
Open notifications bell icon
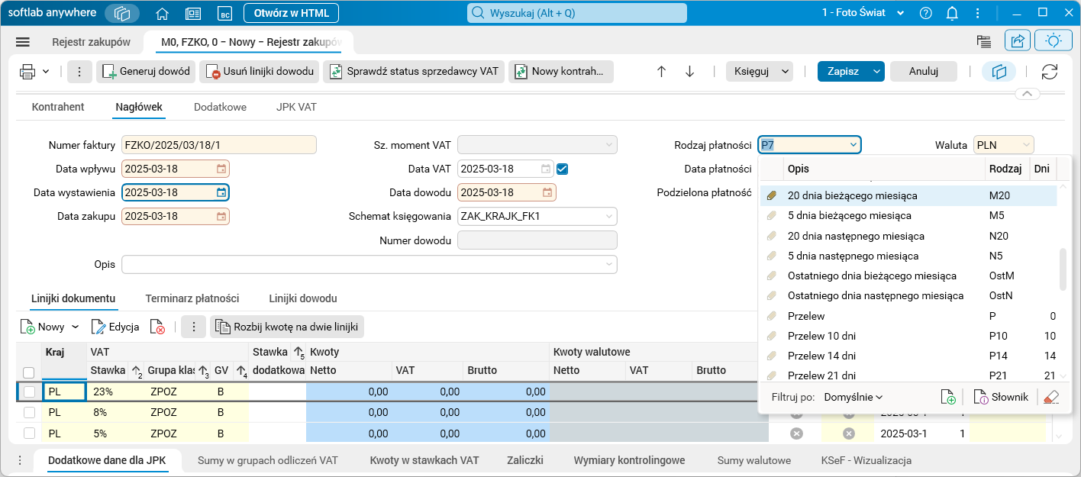(952, 13)
